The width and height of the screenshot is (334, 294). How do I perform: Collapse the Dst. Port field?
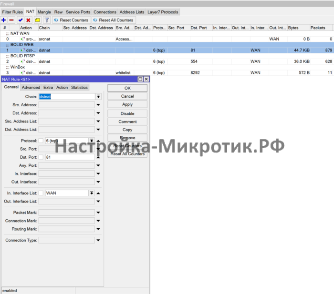[98, 157]
